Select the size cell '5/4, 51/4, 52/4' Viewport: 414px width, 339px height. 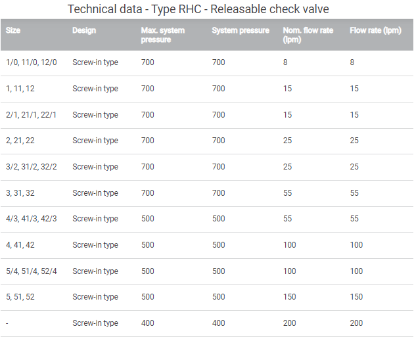pyautogui.click(x=32, y=271)
